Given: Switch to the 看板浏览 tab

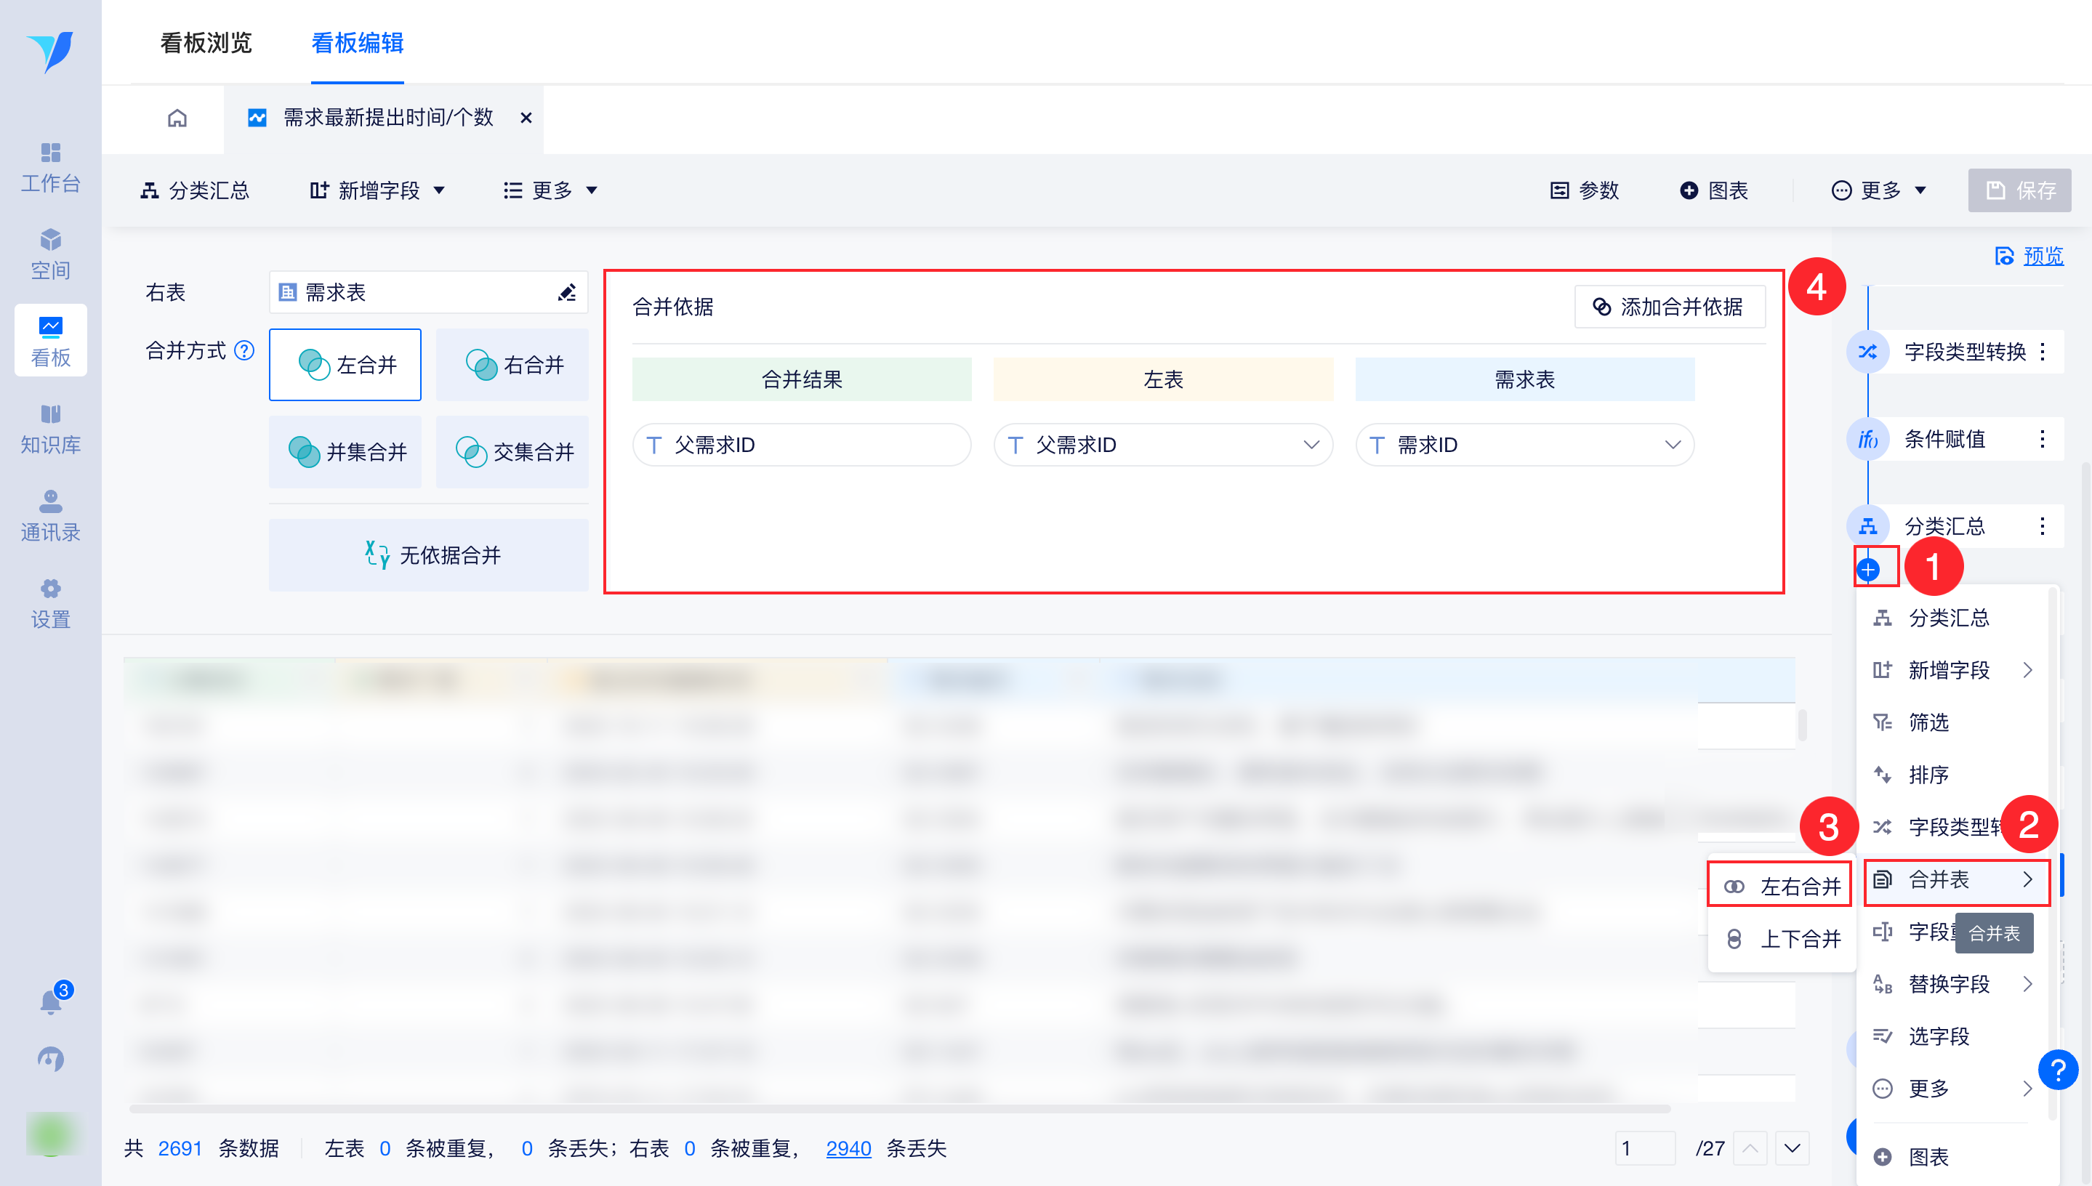Looking at the screenshot, I should coord(206,42).
